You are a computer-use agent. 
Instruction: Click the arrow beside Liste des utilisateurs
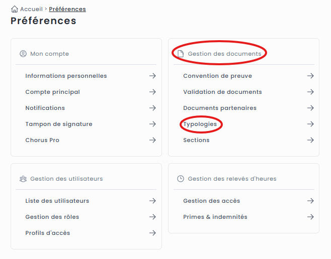coord(152,201)
